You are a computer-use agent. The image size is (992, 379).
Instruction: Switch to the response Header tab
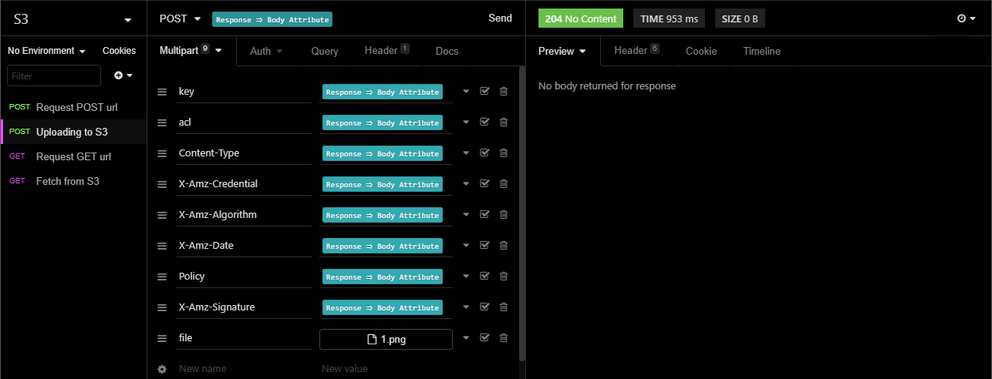coord(636,51)
